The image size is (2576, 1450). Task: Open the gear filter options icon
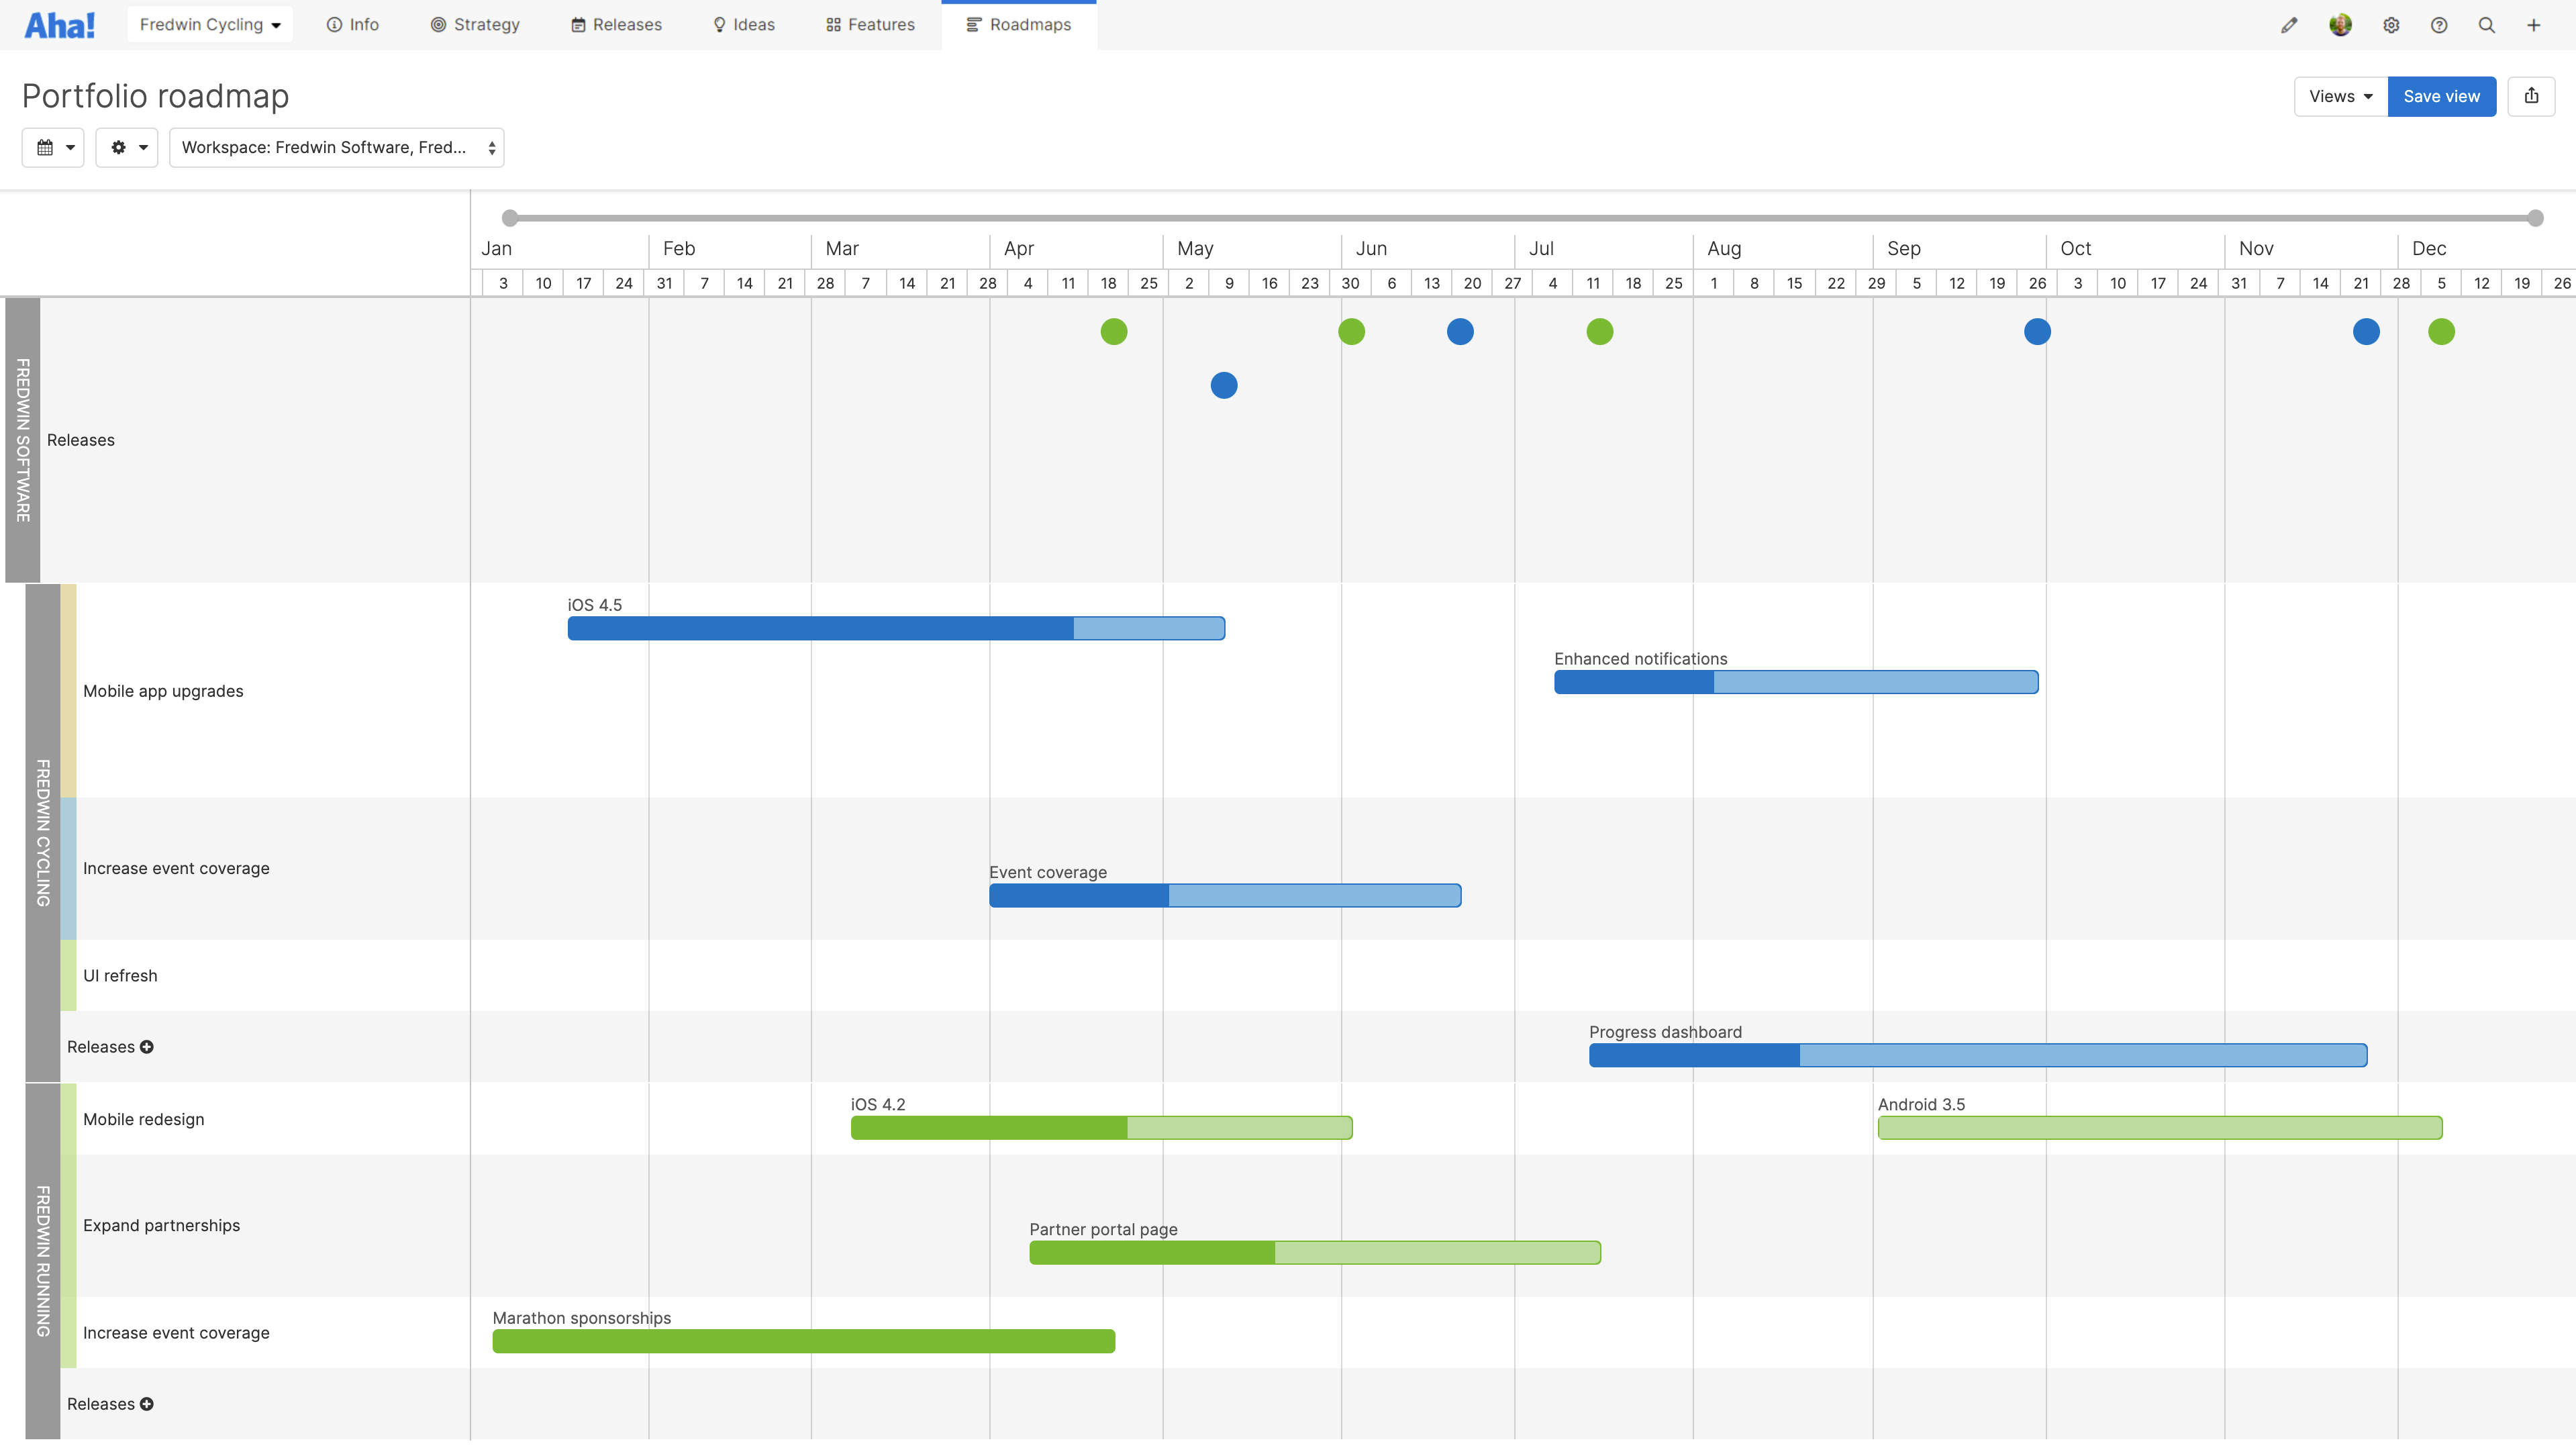point(126,147)
